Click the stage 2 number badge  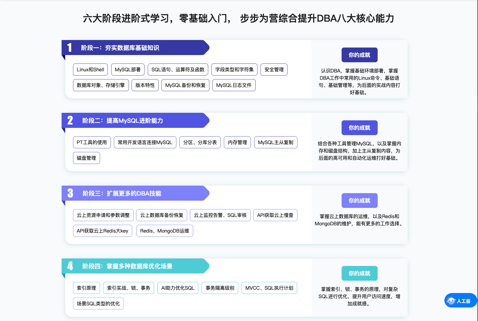(x=70, y=120)
